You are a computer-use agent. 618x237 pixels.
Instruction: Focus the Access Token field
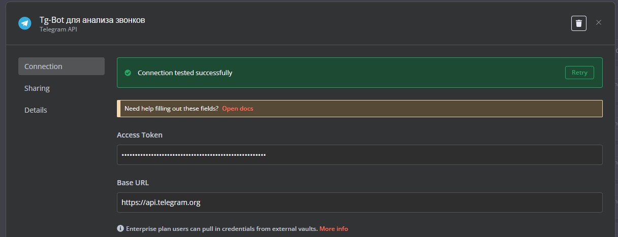(360, 155)
